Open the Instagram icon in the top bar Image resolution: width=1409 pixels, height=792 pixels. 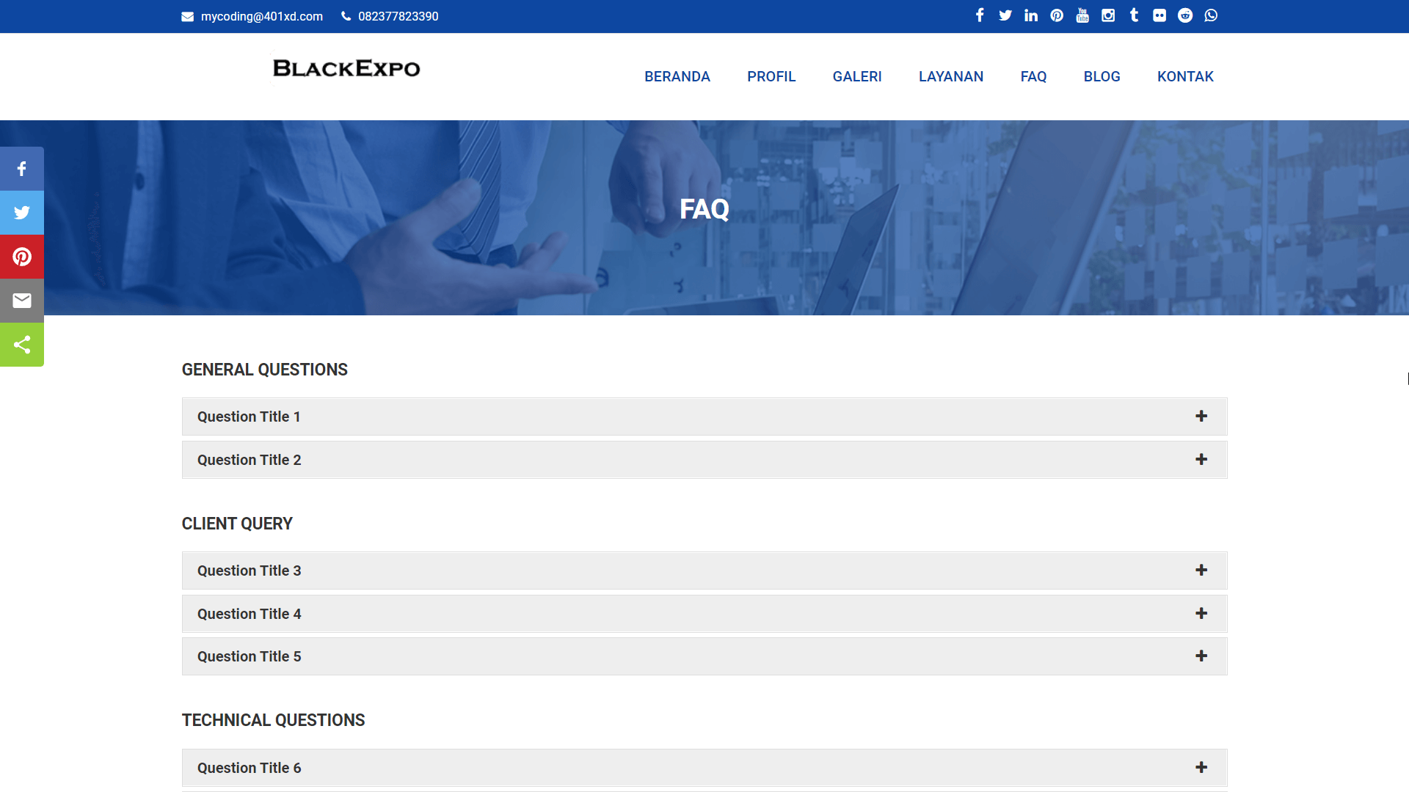[x=1107, y=15]
